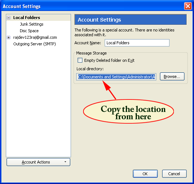Click the Copy the location callout bubble
Viewport: 194px width, 184px height.
(x=128, y=112)
